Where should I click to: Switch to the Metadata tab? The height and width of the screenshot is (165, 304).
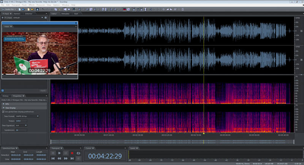point(65,14)
